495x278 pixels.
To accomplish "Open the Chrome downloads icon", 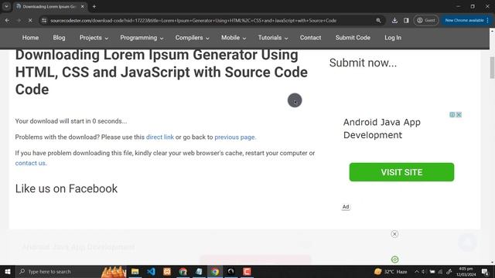I will coord(394,21).
